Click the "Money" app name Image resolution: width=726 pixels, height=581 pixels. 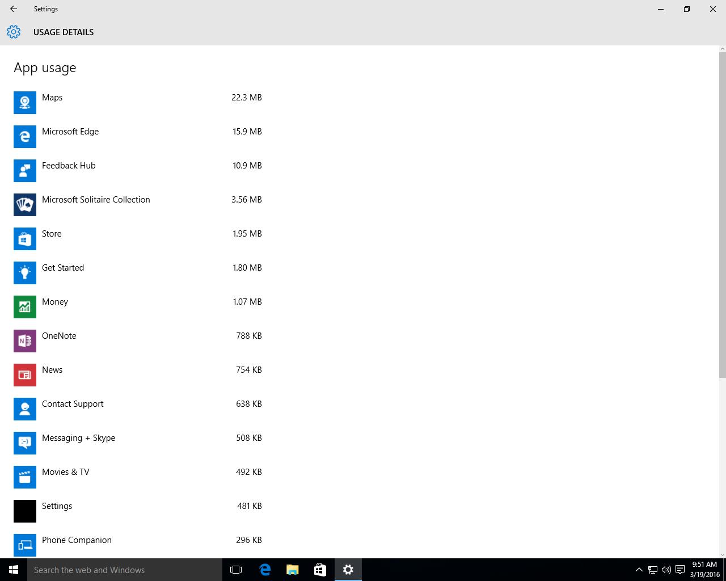pyautogui.click(x=55, y=302)
